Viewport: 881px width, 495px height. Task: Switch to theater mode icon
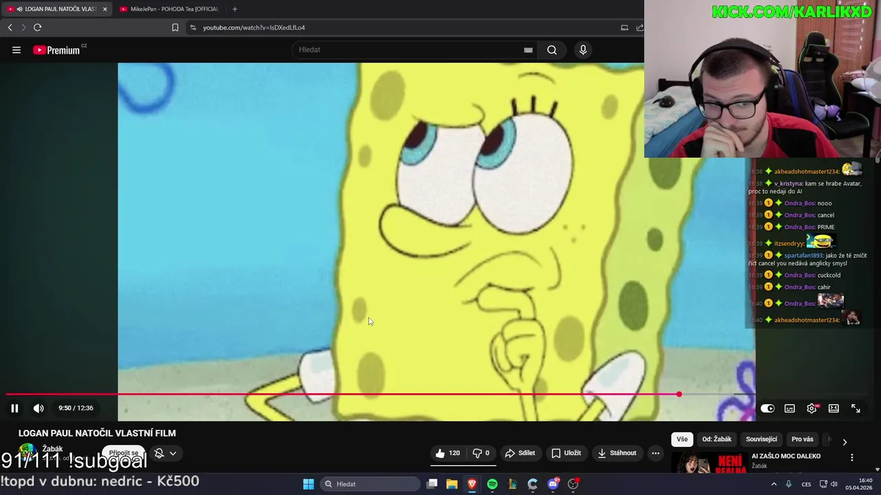click(x=834, y=408)
